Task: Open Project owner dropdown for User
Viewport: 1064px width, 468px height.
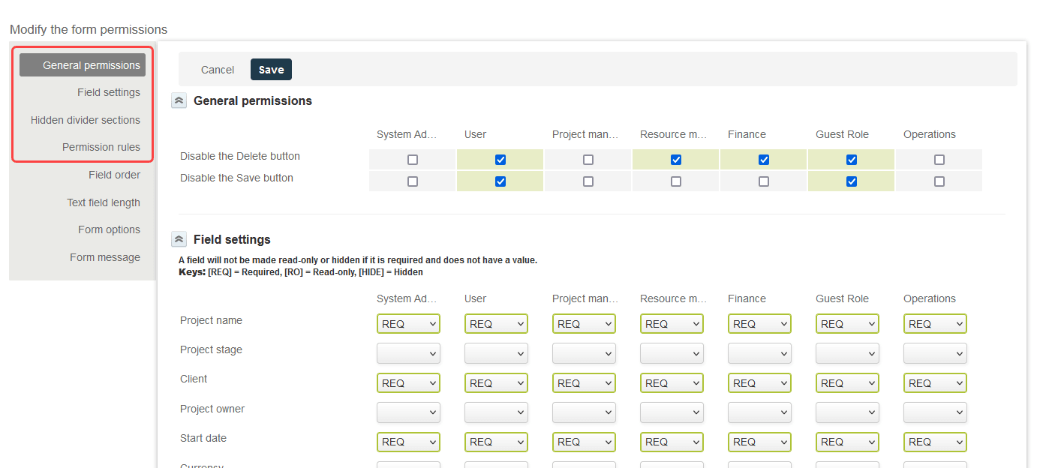Action: point(496,412)
